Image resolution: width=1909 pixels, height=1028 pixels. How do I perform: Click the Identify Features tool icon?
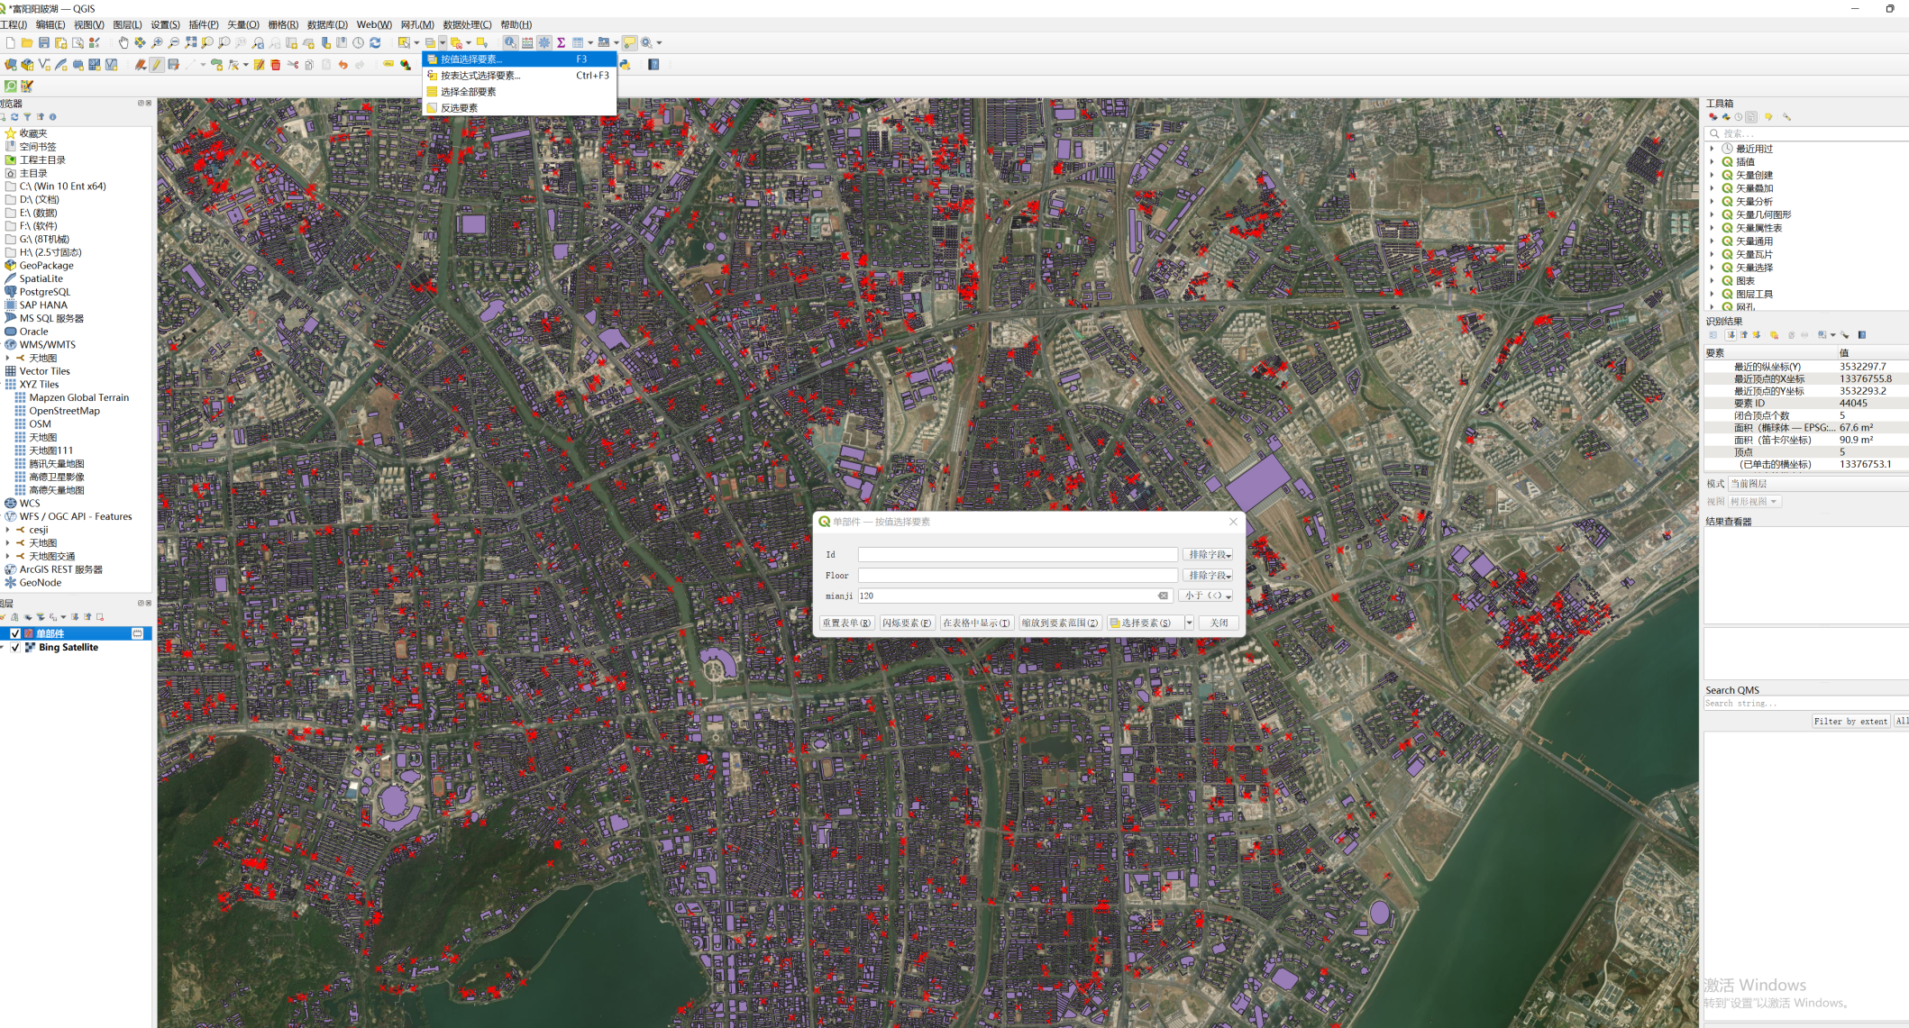(x=510, y=42)
